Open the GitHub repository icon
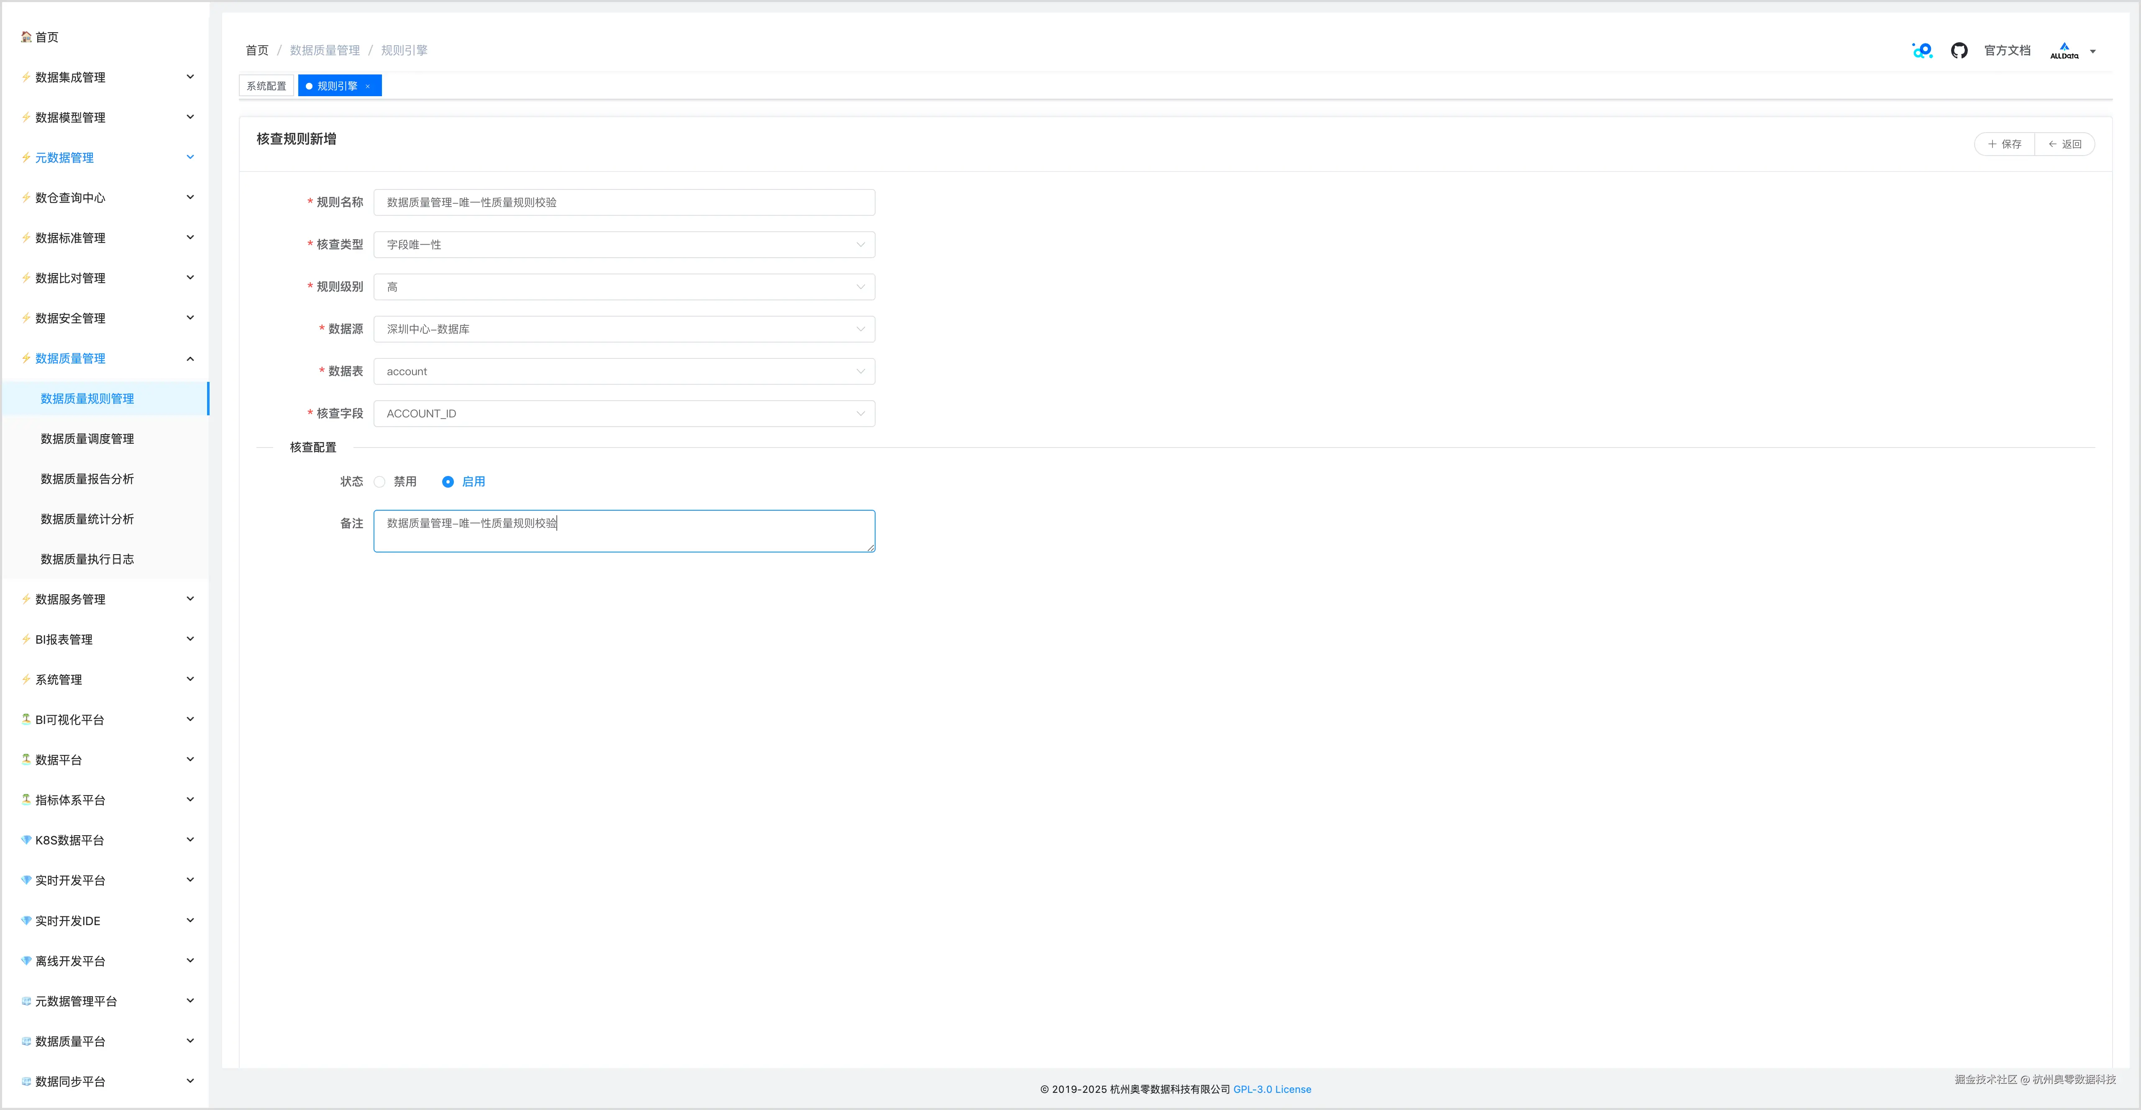The height and width of the screenshot is (1110, 2141). (1959, 51)
